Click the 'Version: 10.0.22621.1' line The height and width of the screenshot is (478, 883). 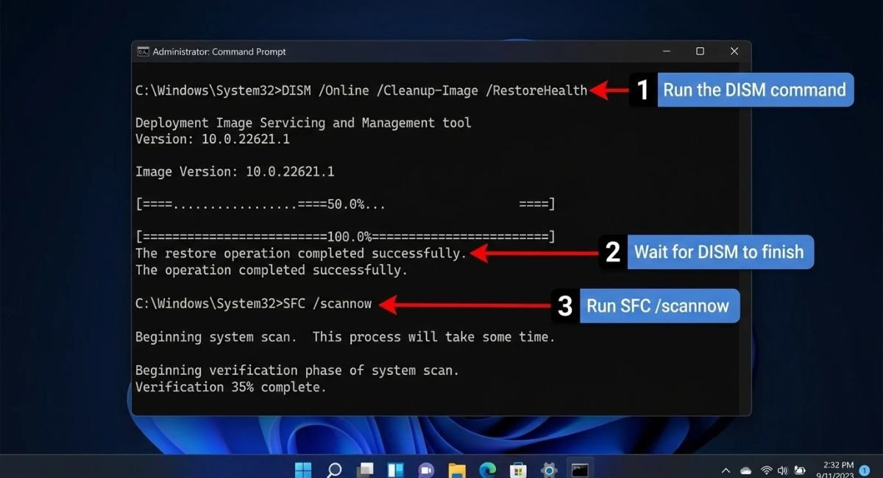click(213, 139)
